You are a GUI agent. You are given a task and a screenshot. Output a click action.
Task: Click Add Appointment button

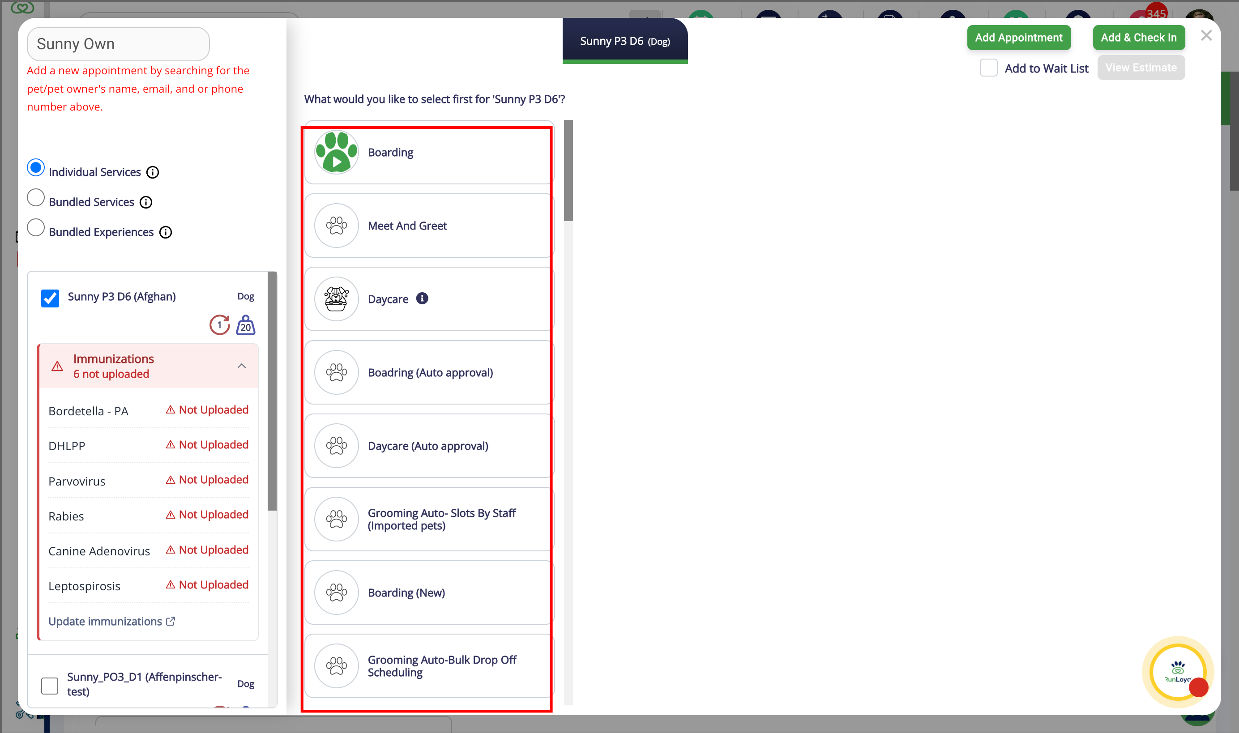pos(1019,38)
